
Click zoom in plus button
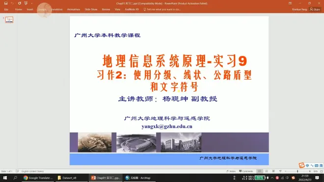(310, 171)
